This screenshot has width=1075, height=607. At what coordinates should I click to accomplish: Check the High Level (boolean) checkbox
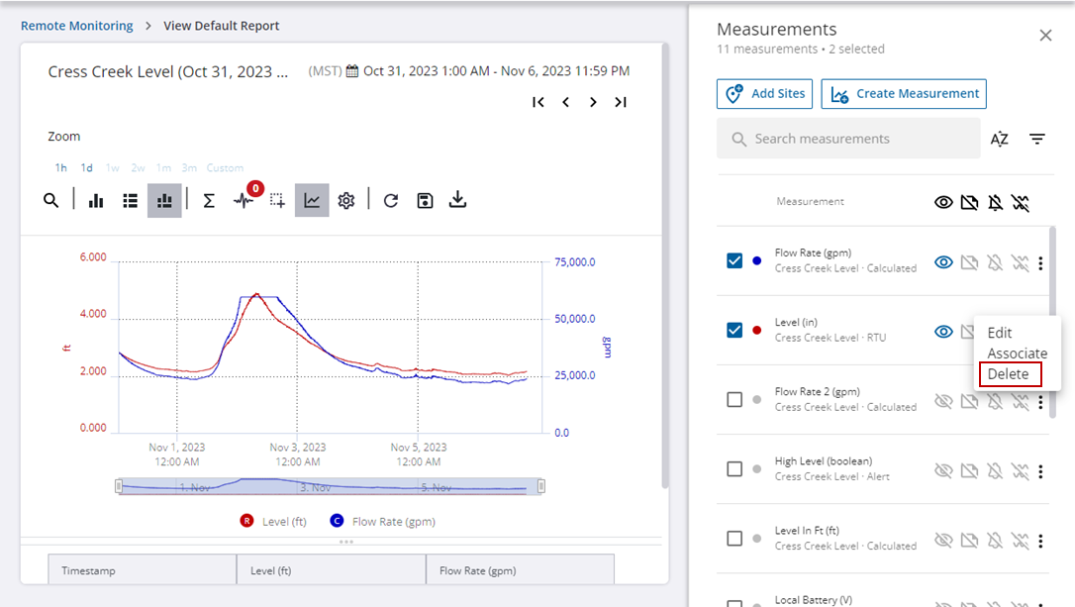[x=734, y=469]
